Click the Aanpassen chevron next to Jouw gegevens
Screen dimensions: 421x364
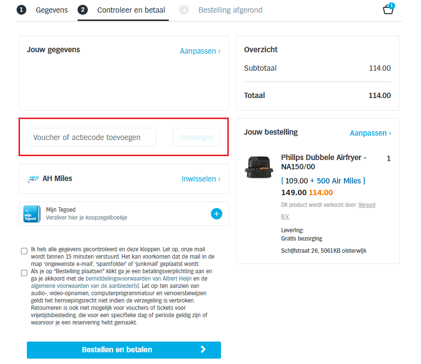pos(218,51)
